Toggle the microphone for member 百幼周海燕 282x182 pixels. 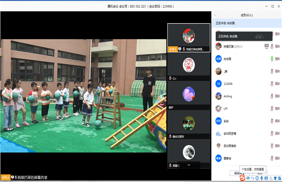(272, 146)
